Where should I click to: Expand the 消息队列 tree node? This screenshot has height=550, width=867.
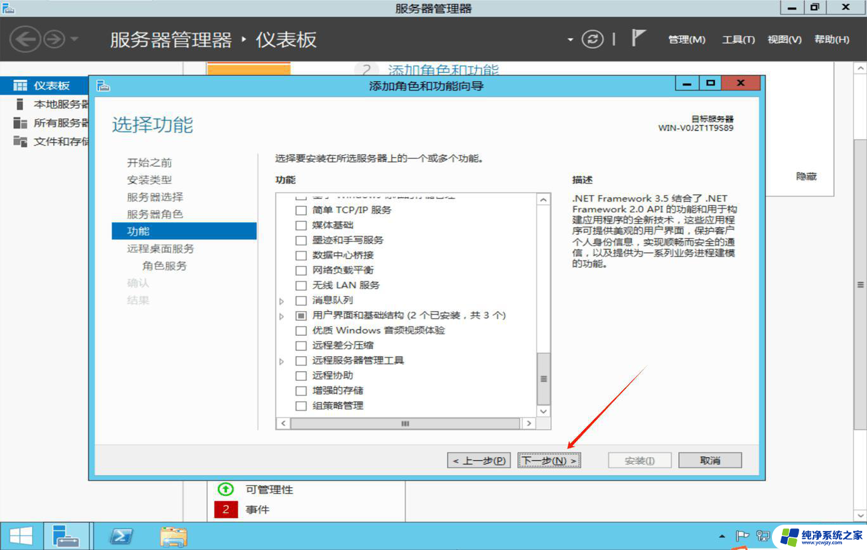(282, 301)
